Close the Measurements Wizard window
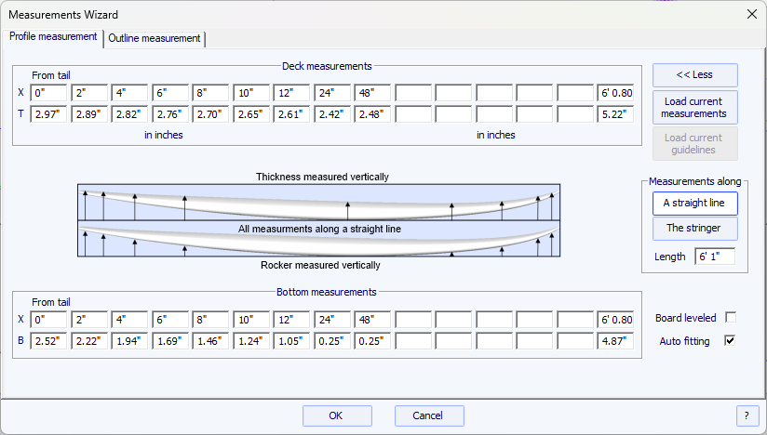The width and height of the screenshot is (767, 435). tap(751, 14)
